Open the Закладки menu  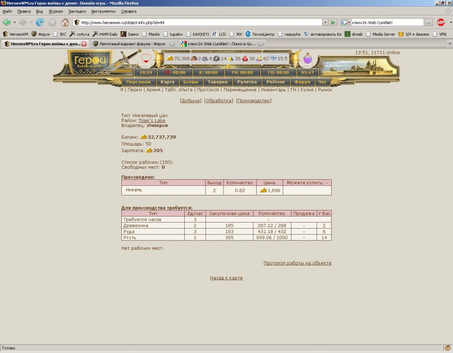pyautogui.click(x=77, y=11)
